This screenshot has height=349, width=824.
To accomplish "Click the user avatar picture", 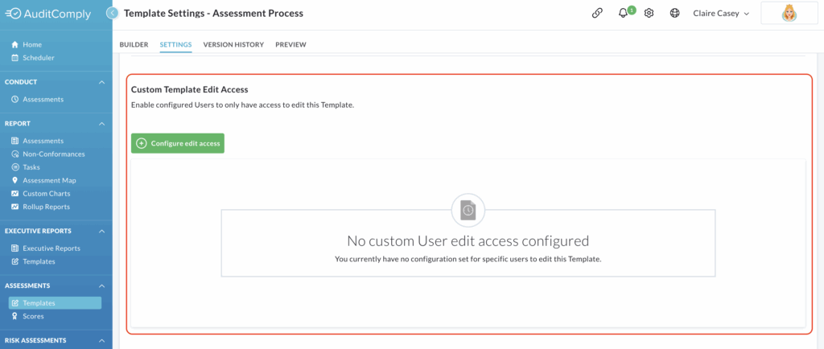I will pos(789,13).
